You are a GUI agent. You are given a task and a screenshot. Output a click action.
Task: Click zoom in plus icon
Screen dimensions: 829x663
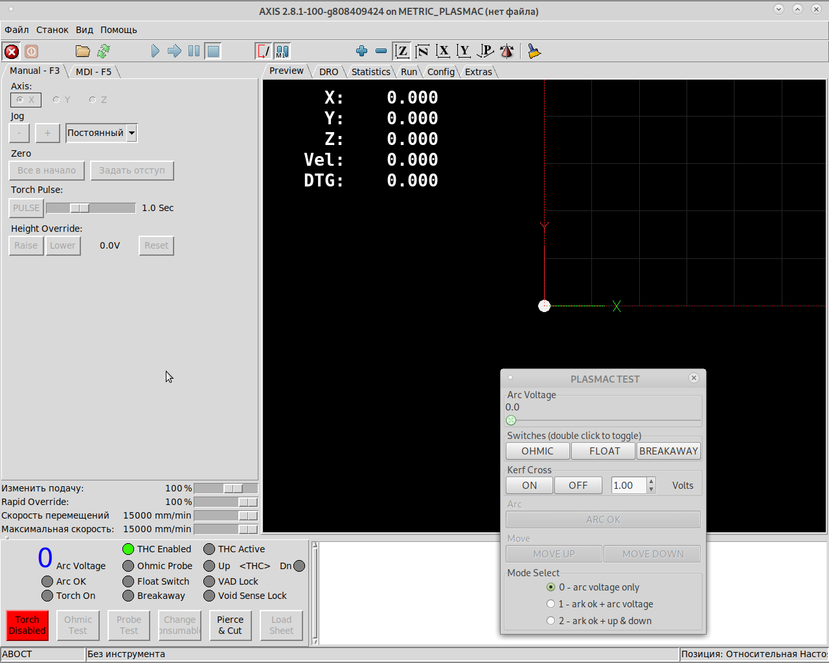(362, 51)
